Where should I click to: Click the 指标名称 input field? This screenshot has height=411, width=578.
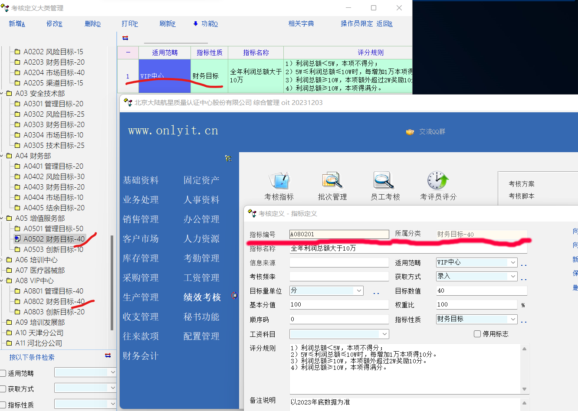pyautogui.click(x=408, y=248)
